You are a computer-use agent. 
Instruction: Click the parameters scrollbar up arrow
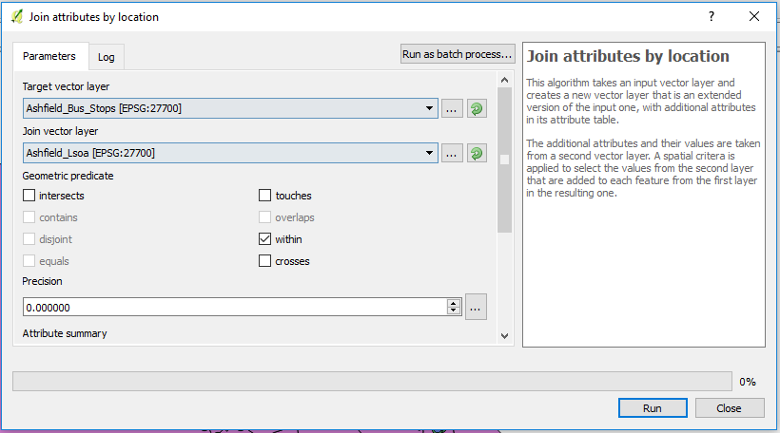point(504,80)
